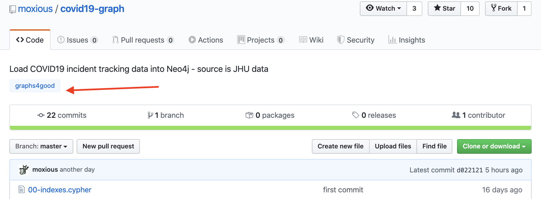
Task: Open the 'first commit' message link
Action: [343, 190]
